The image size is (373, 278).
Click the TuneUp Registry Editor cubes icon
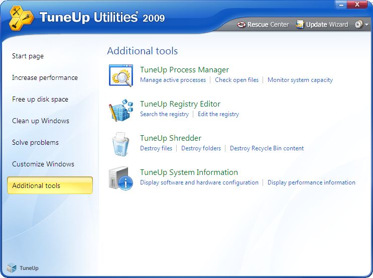(x=121, y=110)
